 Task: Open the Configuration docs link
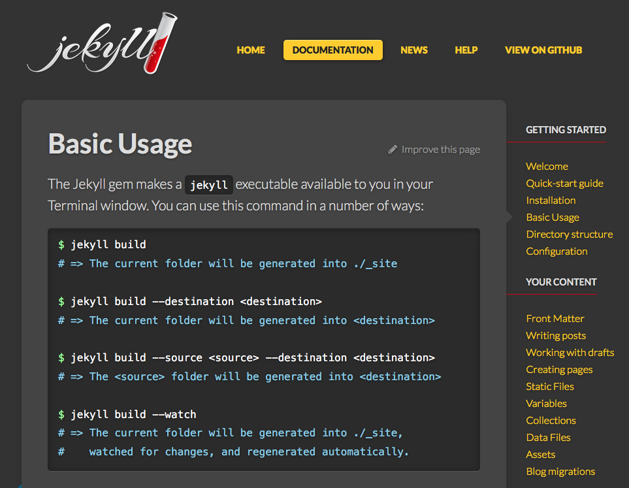[x=556, y=252]
